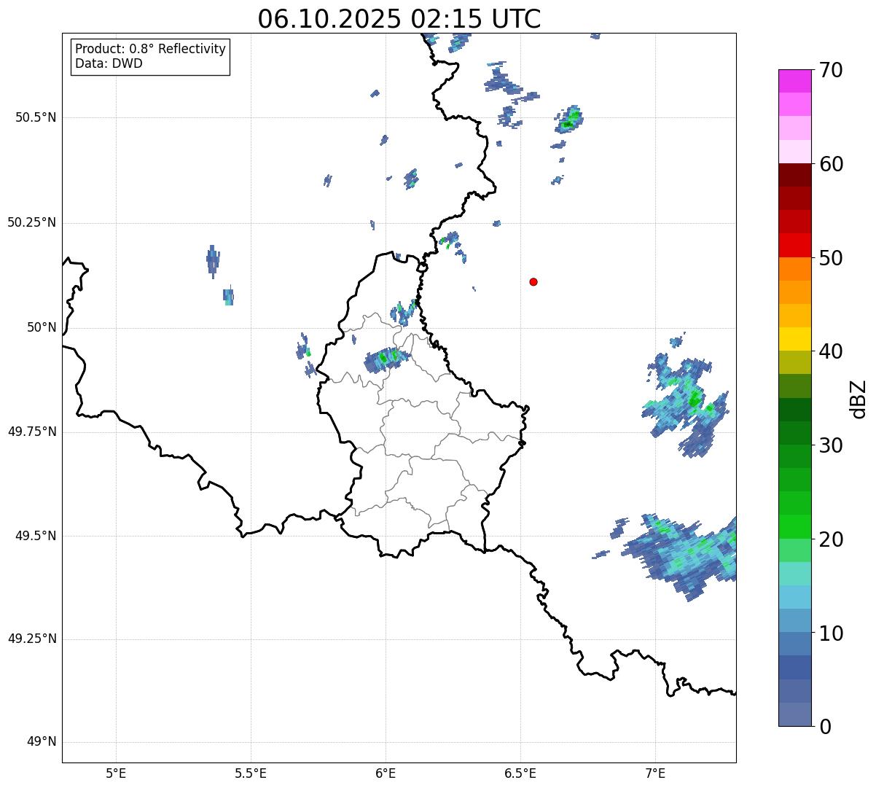This screenshot has width=876, height=788.
Task: Click the Product 0.8° Reflectivity info box
Action: [x=151, y=56]
